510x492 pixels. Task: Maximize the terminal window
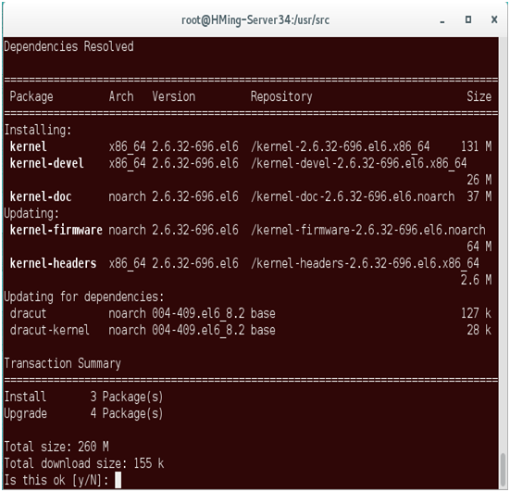click(468, 19)
